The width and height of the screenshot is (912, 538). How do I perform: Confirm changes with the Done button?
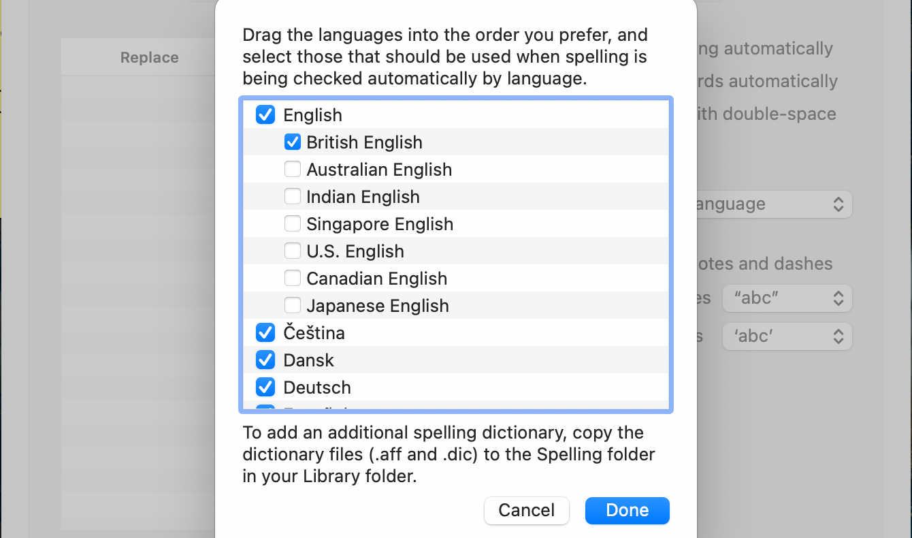click(x=627, y=510)
